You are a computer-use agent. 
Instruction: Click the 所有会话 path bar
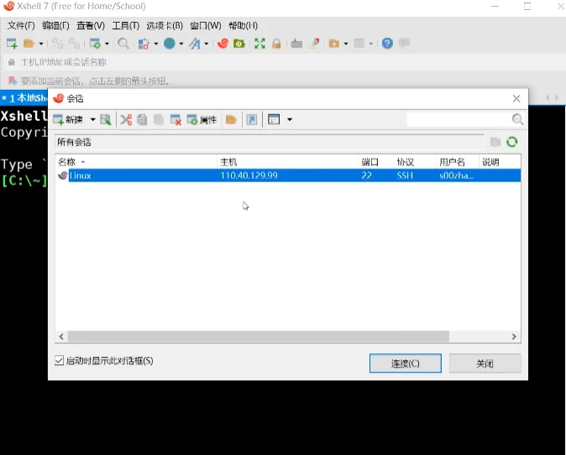[270, 142]
